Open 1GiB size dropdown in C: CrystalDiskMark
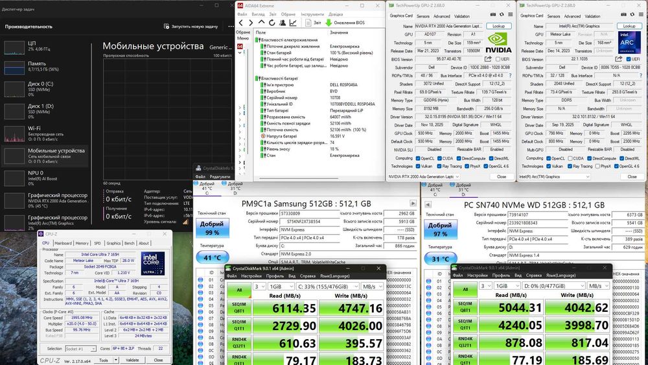 (x=281, y=287)
